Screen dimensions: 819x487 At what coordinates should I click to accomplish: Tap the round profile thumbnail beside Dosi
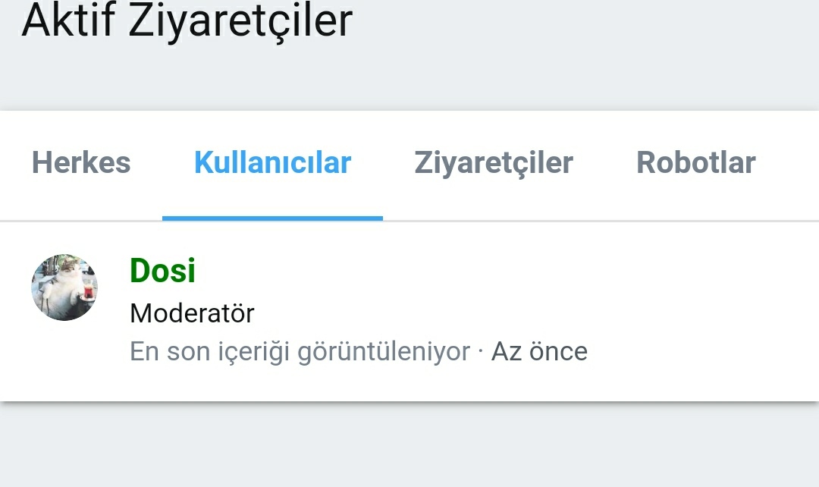coord(64,287)
